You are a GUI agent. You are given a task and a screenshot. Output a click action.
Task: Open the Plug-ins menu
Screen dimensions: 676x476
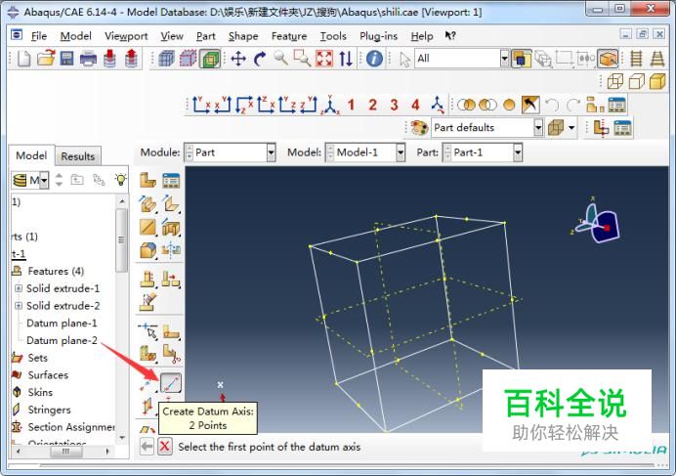378,36
